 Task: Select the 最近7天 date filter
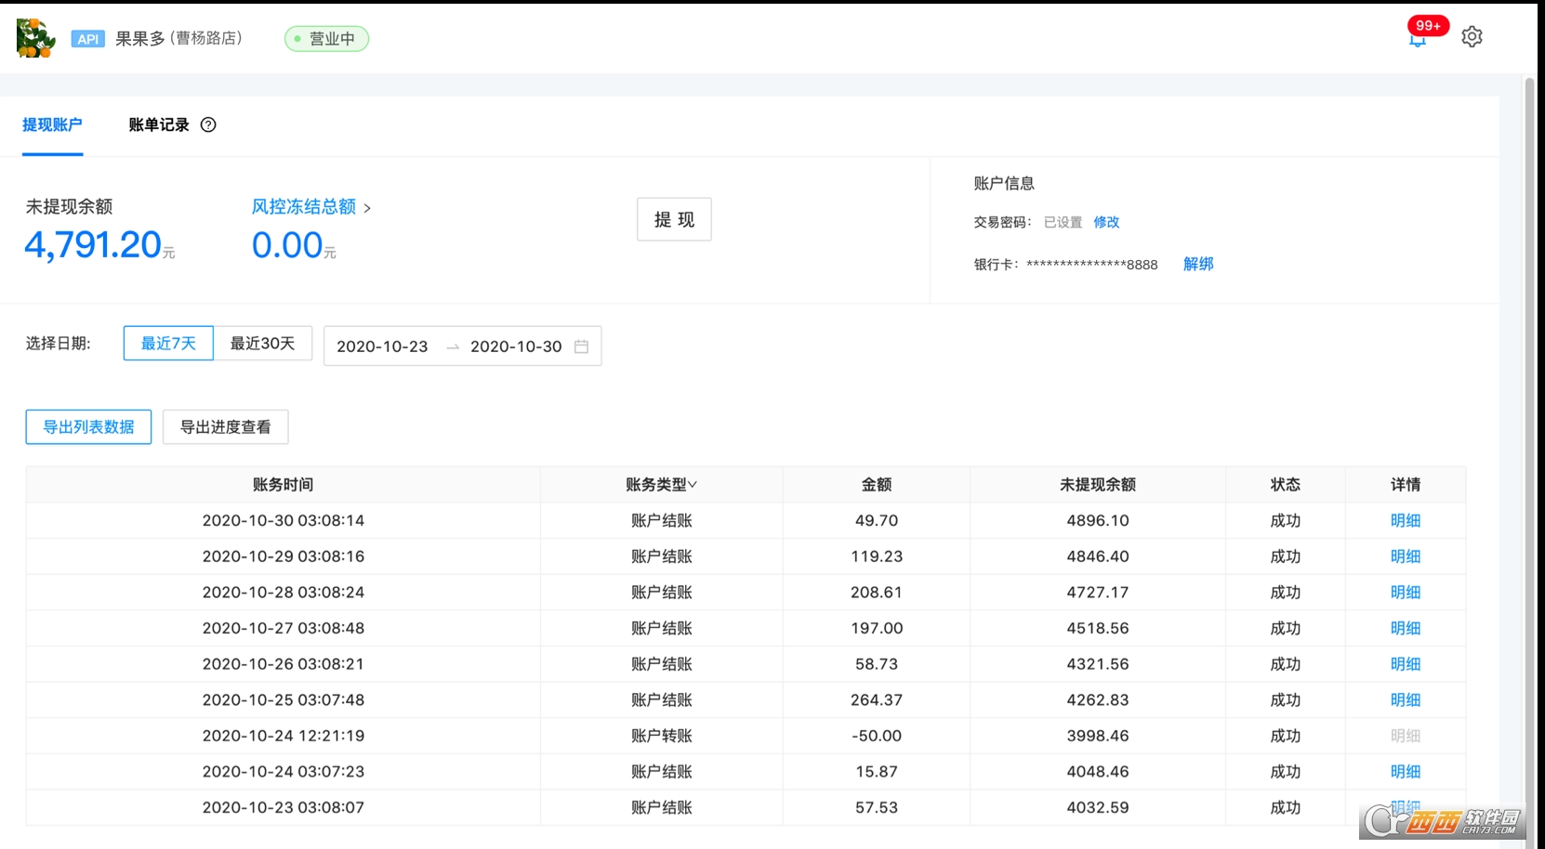pyautogui.click(x=167, y=343)
